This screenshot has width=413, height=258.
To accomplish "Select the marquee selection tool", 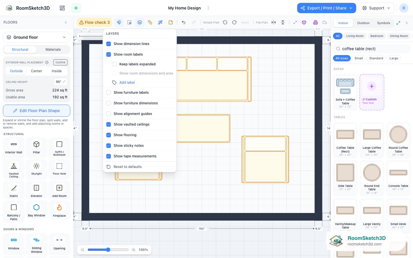I will (129, 22).
